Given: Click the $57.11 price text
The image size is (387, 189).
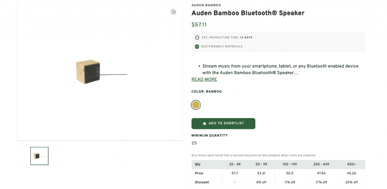Looking at the screenshot, I should coord(199,25).
